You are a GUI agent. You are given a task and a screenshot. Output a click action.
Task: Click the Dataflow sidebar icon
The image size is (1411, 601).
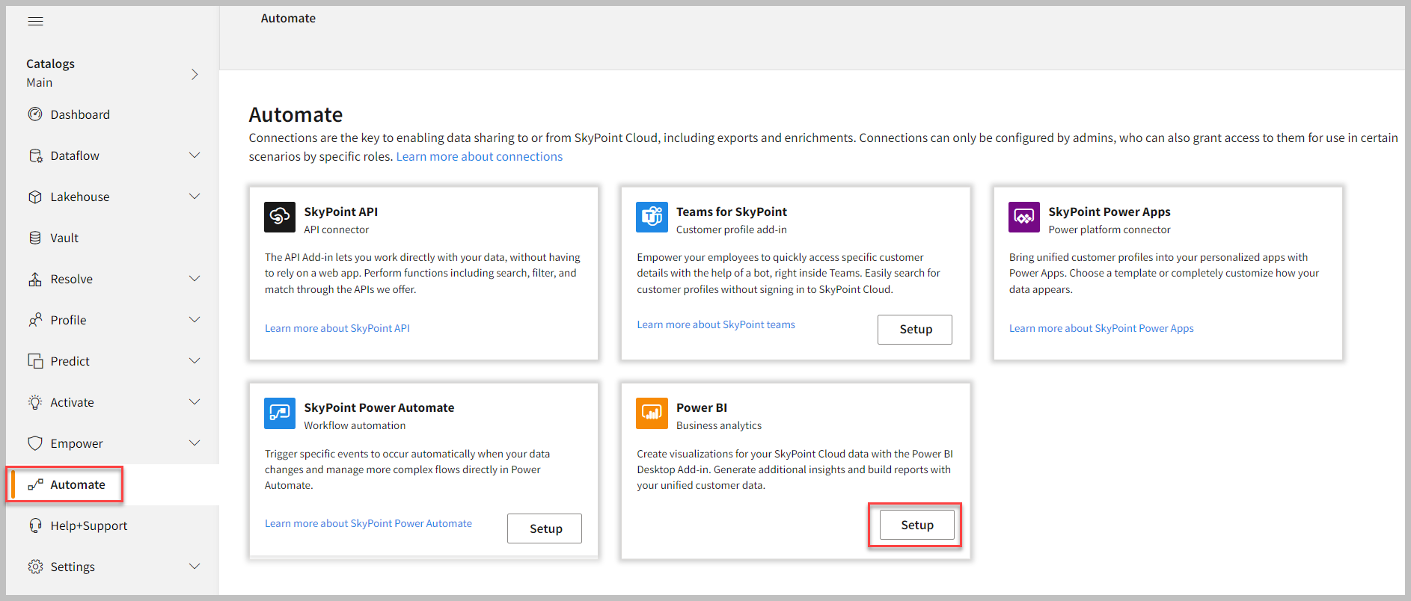tap(35, 155)
